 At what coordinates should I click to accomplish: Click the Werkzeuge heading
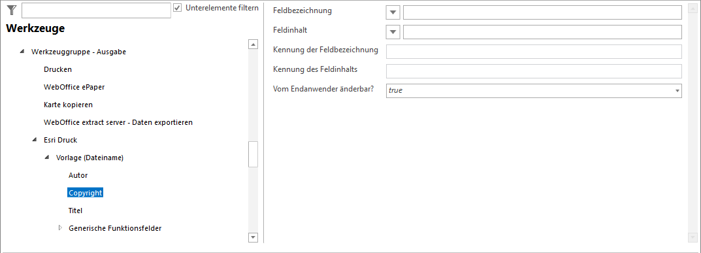(35, 29)
